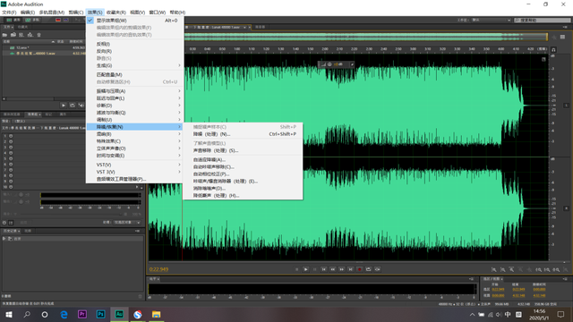Open the Window (W) menu

point(158,13)
